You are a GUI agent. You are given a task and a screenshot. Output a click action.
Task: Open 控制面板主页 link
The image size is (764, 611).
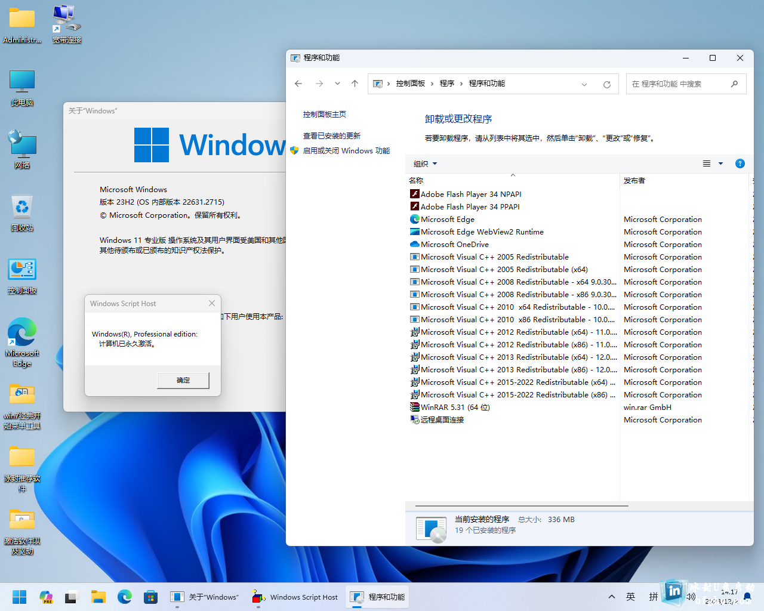tap(324, 115)
